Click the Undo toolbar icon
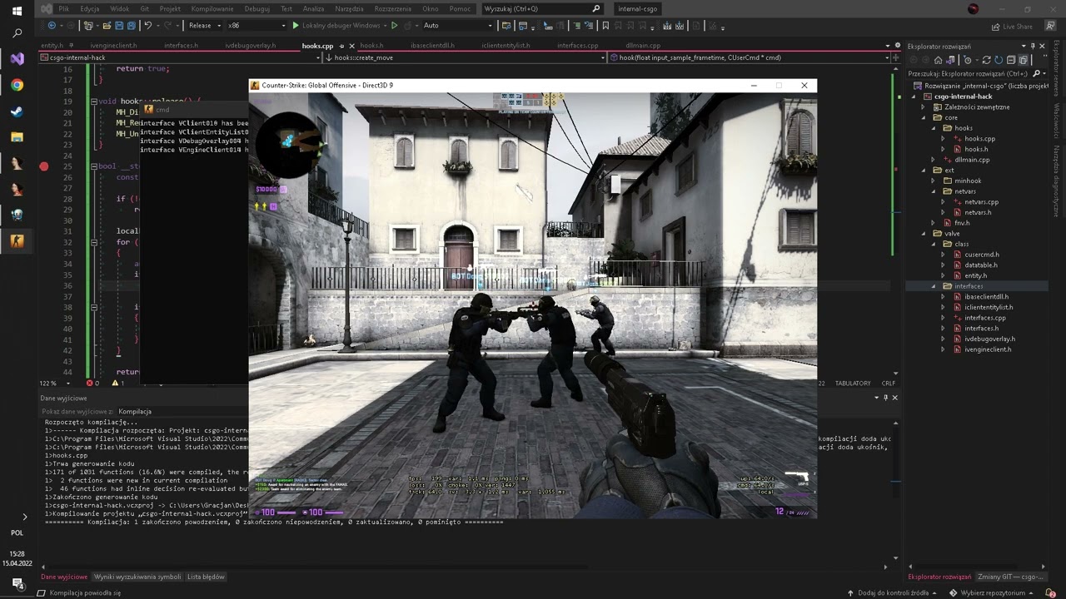1066x599 pixels. click(147, 26)
